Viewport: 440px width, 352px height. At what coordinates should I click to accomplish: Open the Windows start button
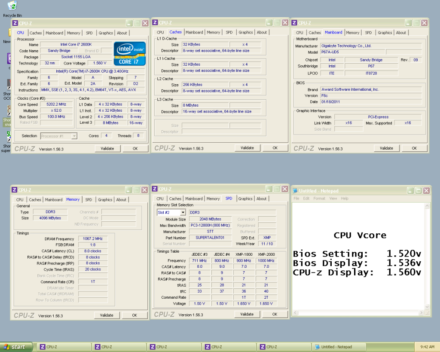tap(16, 347)
